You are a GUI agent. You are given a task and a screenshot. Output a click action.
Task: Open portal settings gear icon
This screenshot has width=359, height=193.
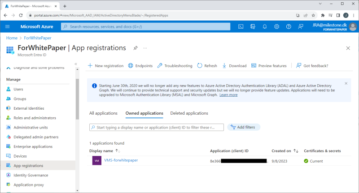(x=276, y=26)
